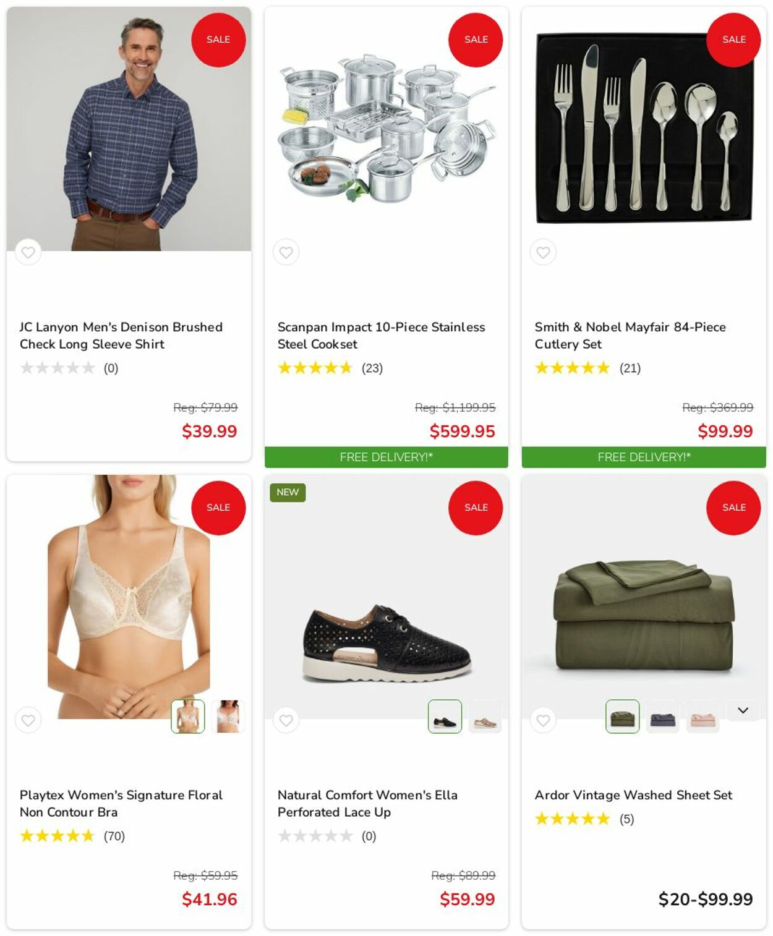Favorite the Scanpan cookset with heart icon

click(286, 252)
